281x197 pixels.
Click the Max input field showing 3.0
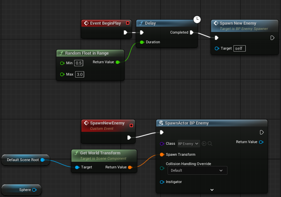point(79,74)
